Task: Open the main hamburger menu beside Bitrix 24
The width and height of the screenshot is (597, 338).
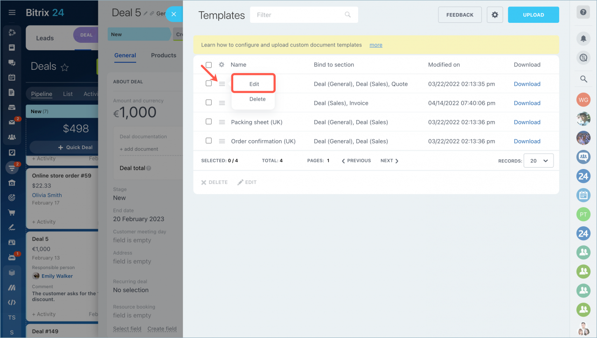Action: point(12,13)
